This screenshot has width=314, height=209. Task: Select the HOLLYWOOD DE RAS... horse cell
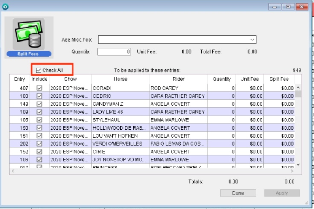point(121,128)
